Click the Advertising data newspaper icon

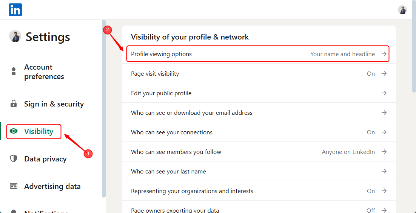pyautogui.click(x=14, y=186)
